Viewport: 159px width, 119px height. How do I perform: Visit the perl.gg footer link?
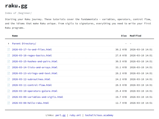coord(60,115)
